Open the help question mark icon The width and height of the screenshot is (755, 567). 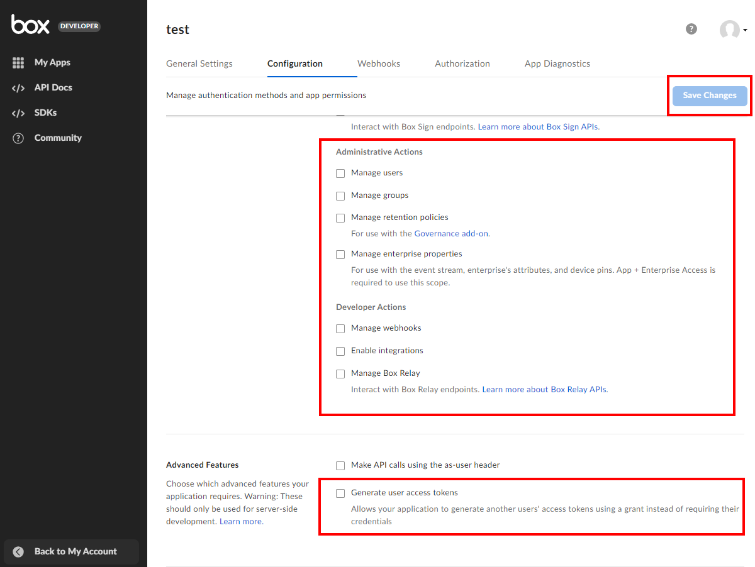[691, 29]
